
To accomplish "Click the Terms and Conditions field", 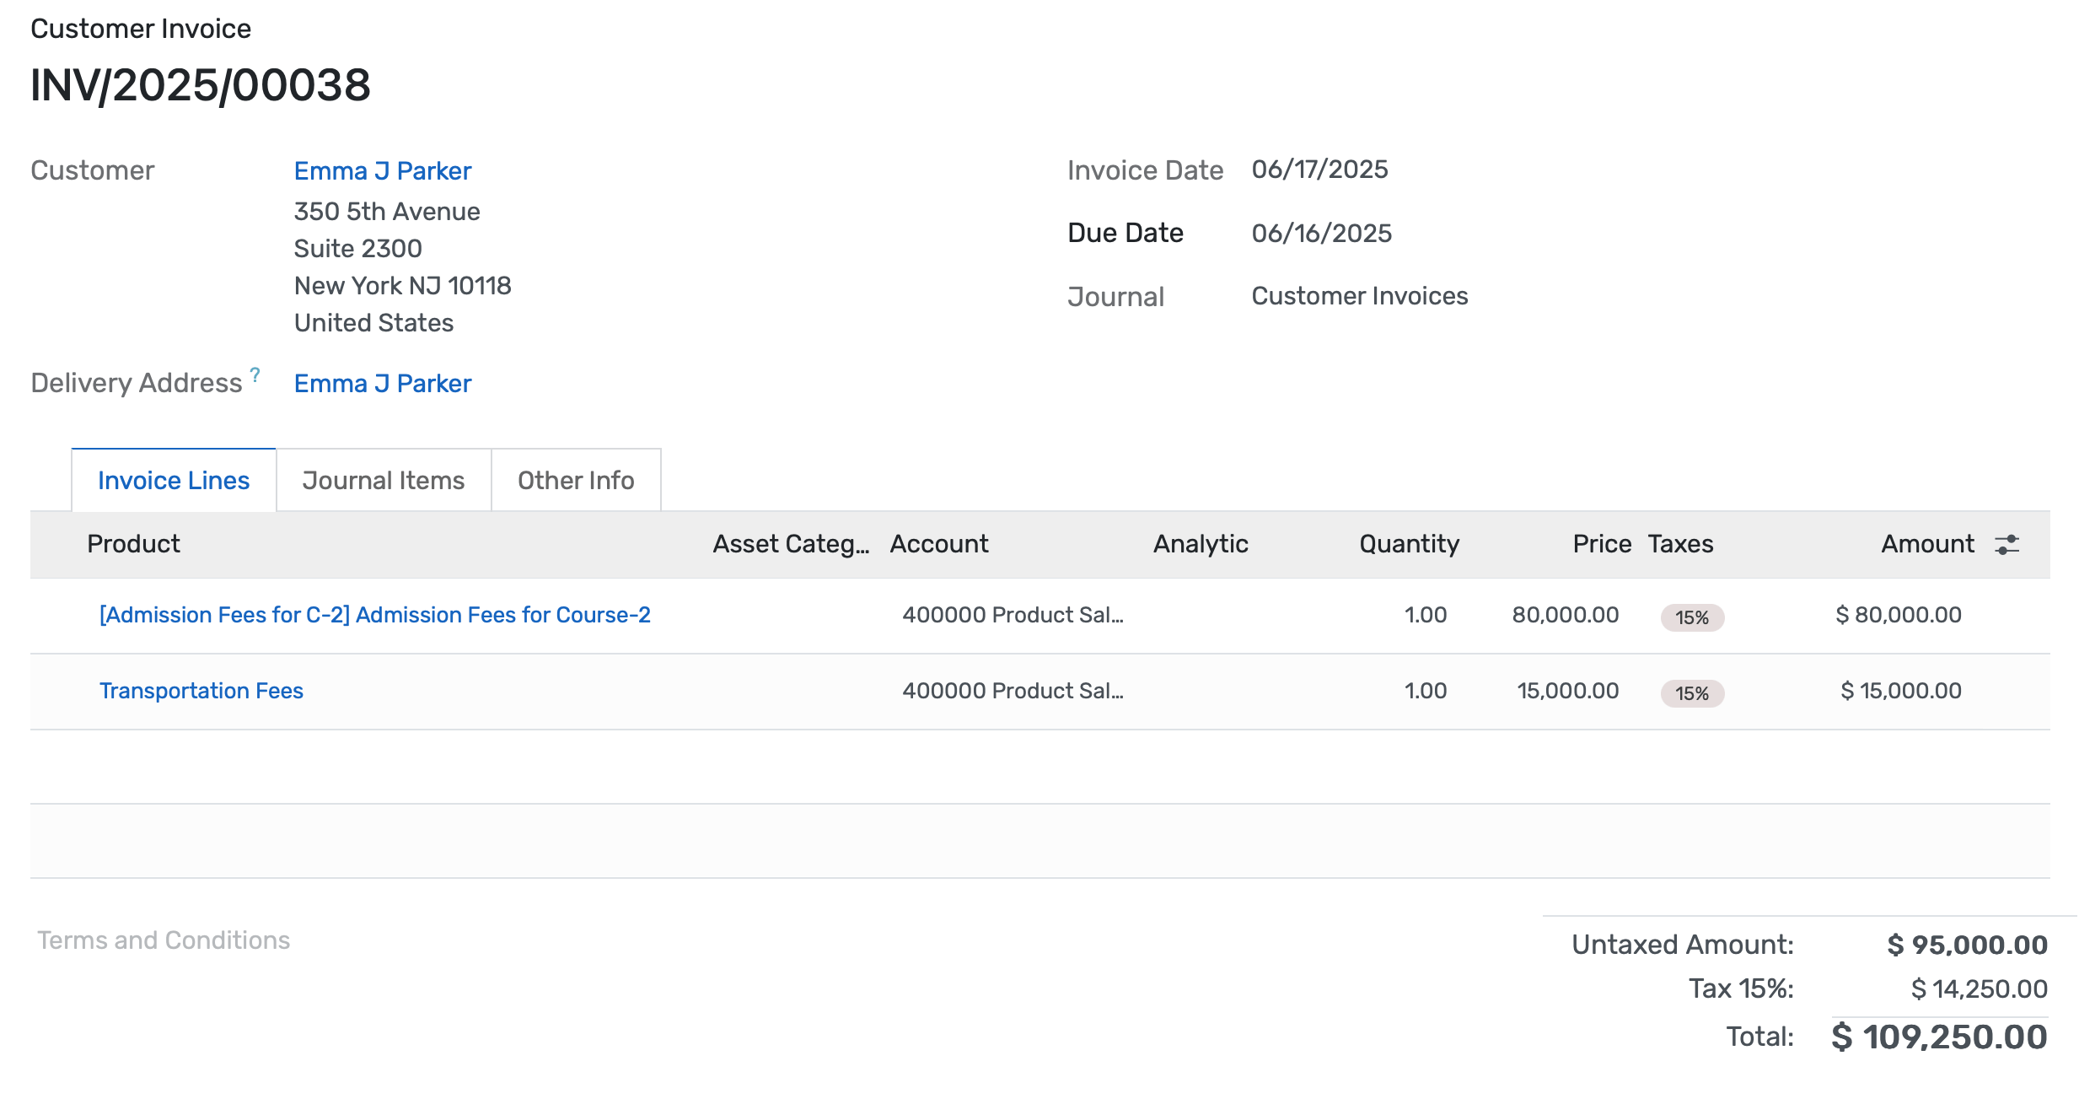I will point(164,940).
